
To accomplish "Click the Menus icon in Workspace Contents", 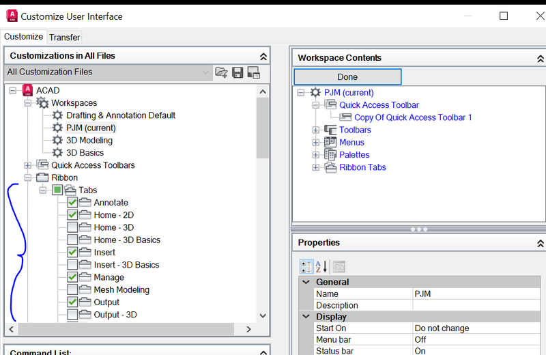I will [x=330, y=142].
